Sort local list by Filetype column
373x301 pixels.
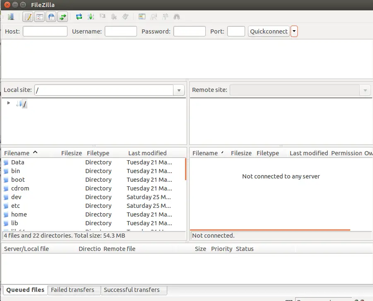click(98, 153)
